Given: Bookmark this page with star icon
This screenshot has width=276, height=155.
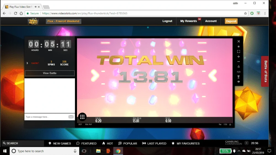Looking at the screenshot, I should pos(245,13).
